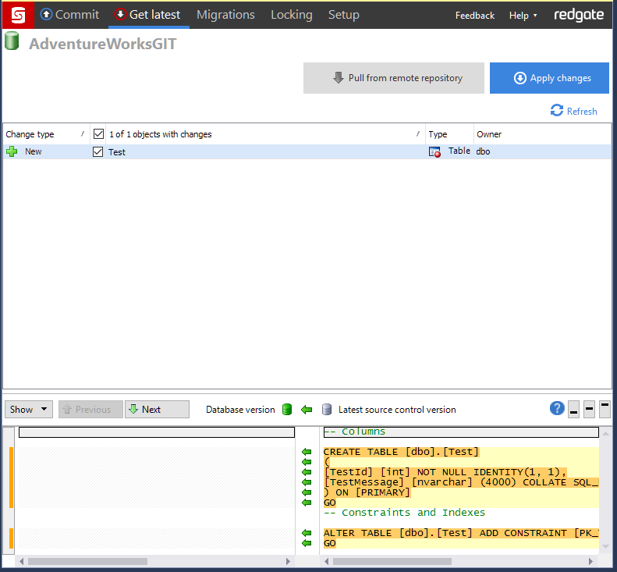Open the Show dropdown
Viewport: 617px width, 572px height.
(28, 410)
